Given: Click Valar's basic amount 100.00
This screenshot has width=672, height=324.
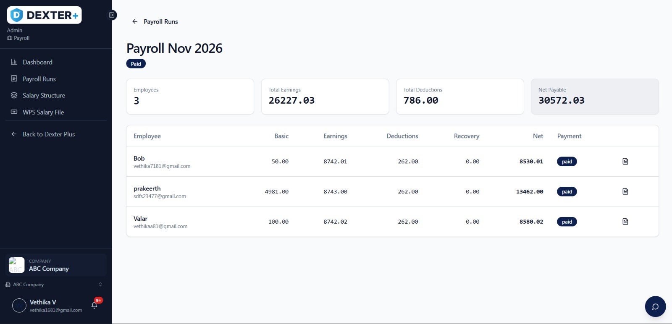Looking at the screenshot, I should pyautogui.click(x=278, y=222).
